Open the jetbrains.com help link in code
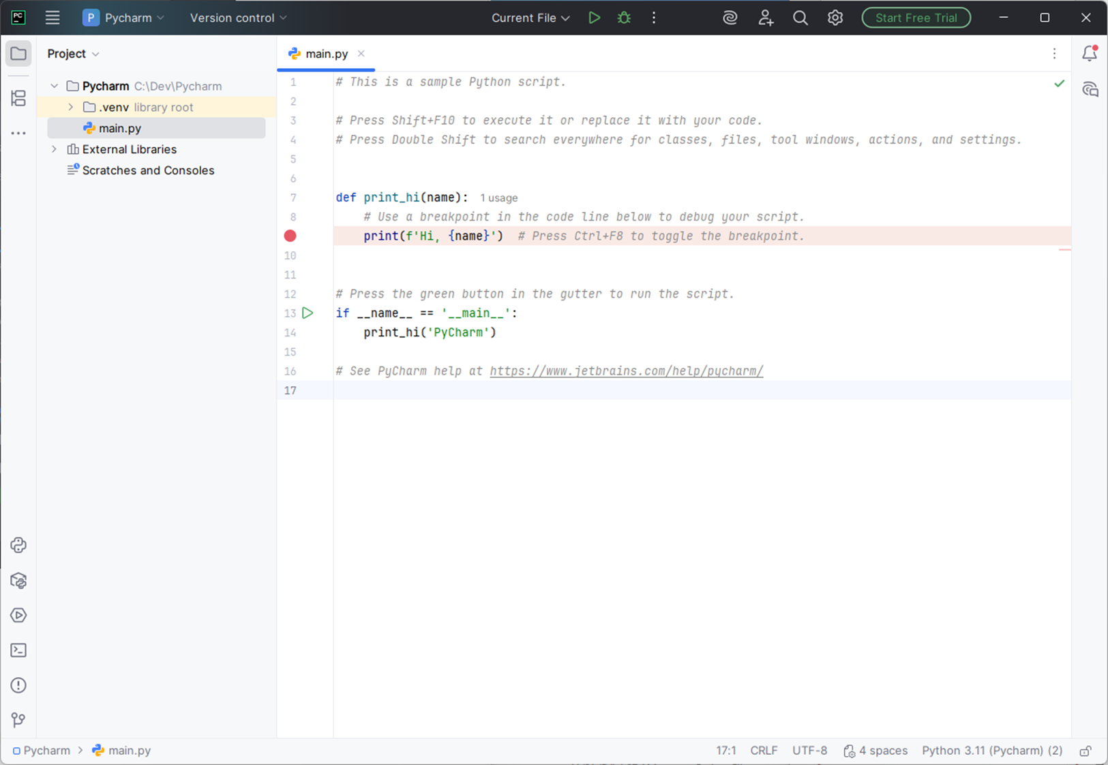Screen dimensions: 1108x765 tap(626, 371)
